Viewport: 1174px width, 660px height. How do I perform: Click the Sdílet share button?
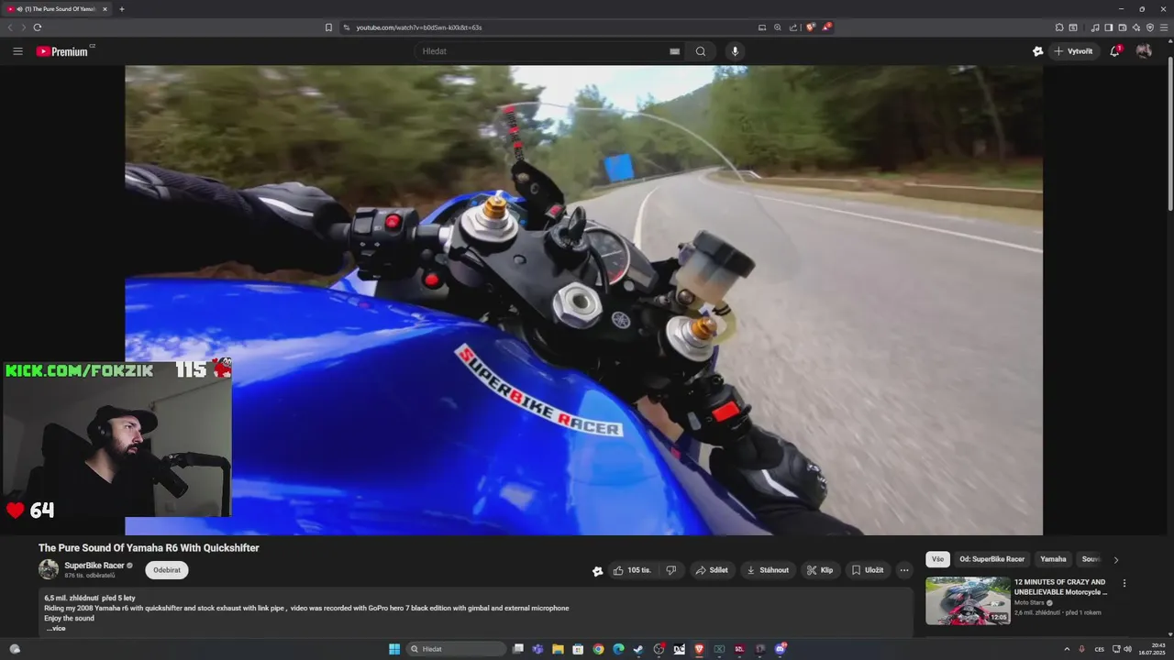click(x=712, y=570)
